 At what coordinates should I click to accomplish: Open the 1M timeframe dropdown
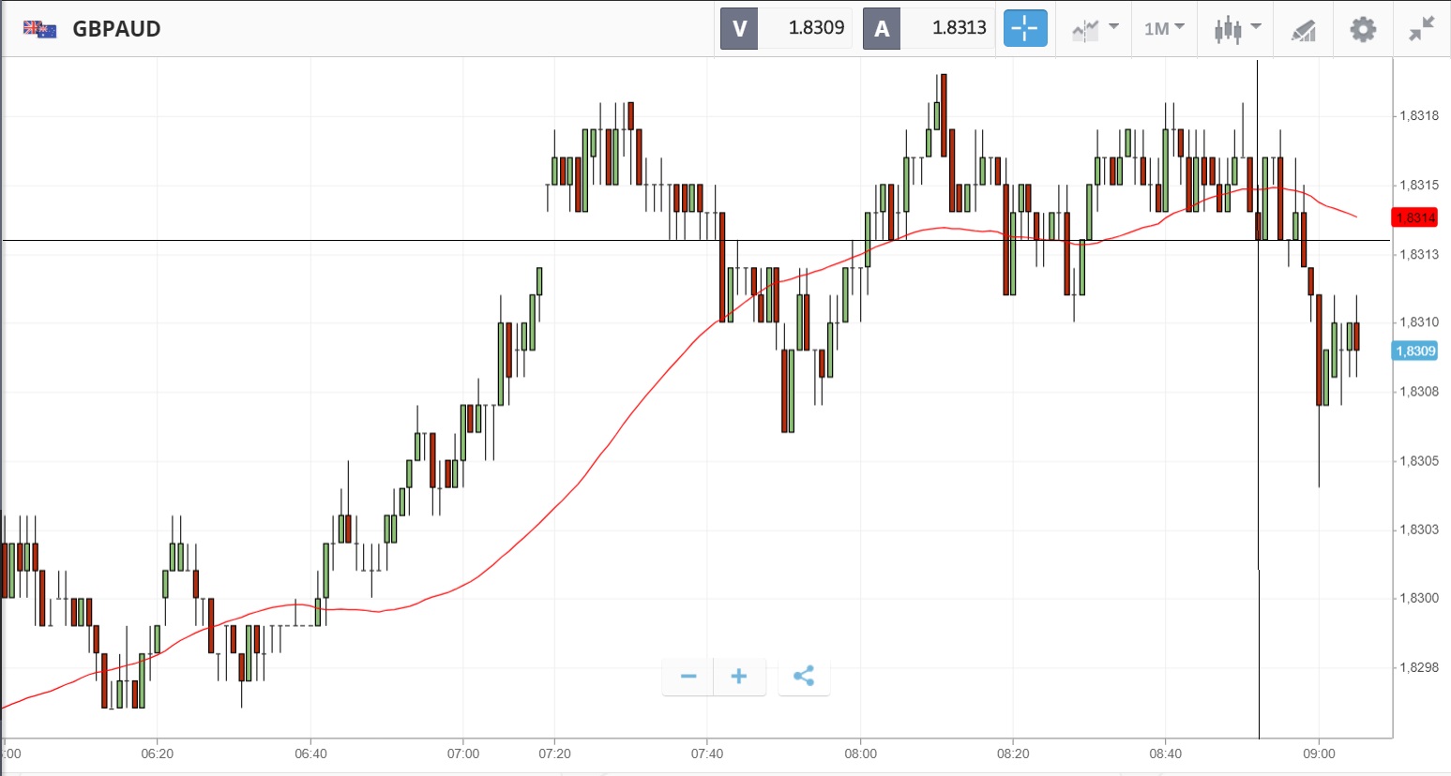point(1164,29)
